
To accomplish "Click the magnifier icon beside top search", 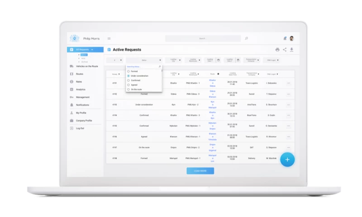I will pos(246,38).
